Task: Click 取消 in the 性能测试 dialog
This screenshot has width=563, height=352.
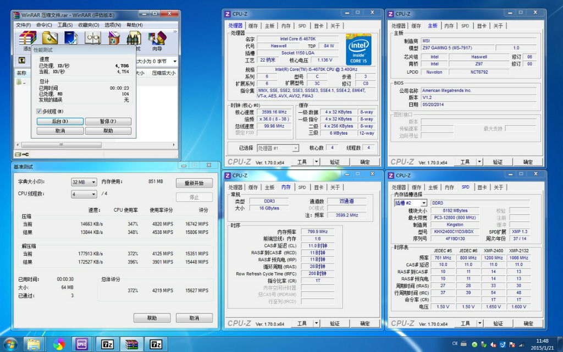Action: point(60,131)
